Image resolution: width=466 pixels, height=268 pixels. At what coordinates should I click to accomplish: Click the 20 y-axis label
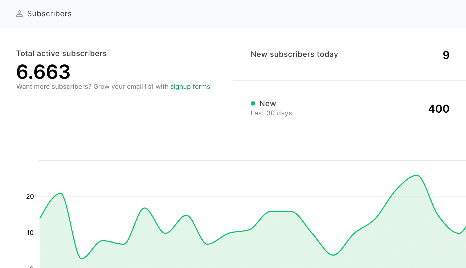pos(30,197)
